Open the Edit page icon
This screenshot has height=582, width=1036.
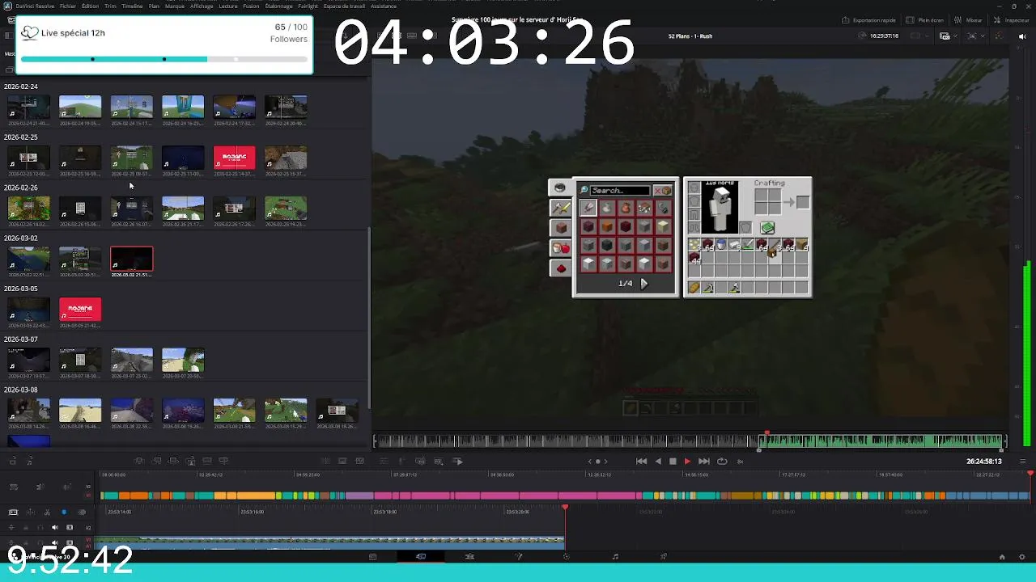[x=469, y=557]
